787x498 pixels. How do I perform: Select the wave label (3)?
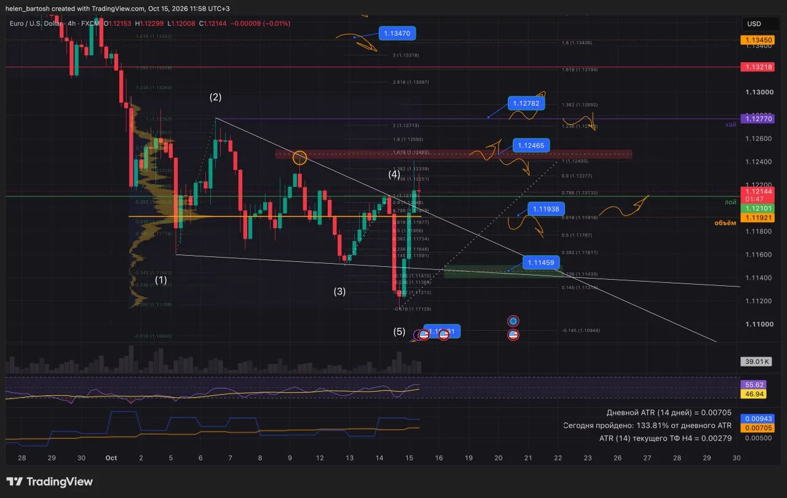coord(339,291)
